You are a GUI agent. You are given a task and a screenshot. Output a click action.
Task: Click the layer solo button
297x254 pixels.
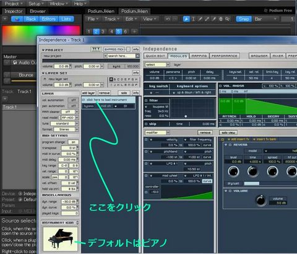[124, 93]
